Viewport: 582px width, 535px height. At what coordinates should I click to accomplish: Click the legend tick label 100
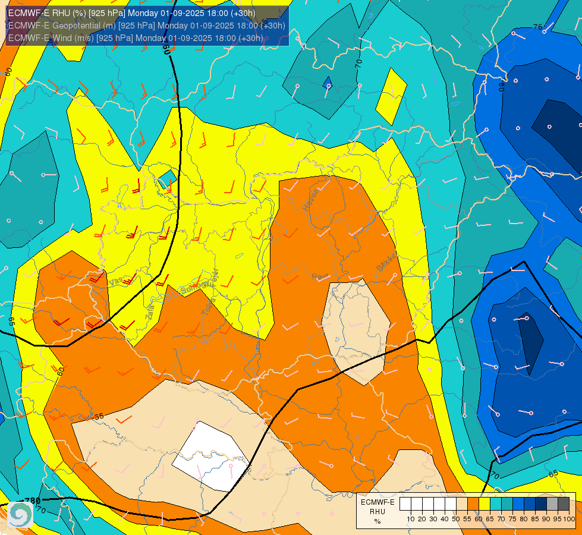click(570, 519)
